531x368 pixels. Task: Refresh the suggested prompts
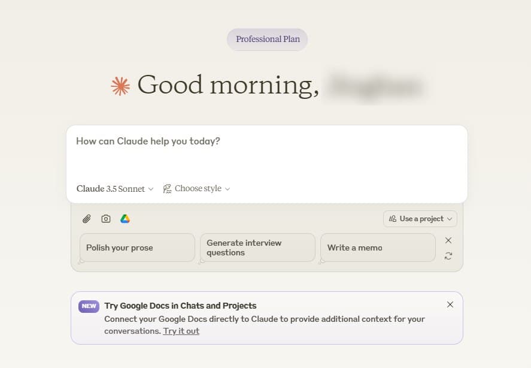(448, 256)
